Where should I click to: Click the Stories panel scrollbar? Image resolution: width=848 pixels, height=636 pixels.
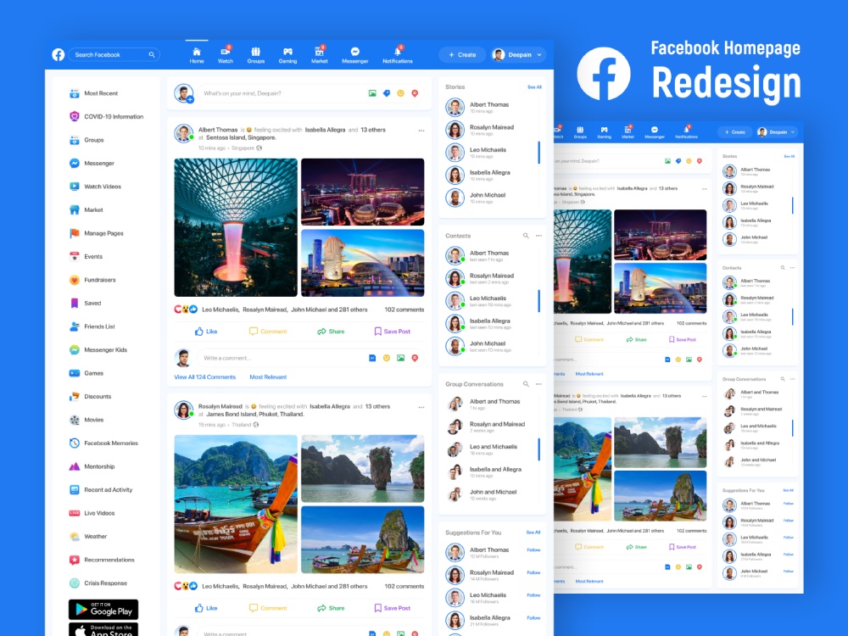539,153
